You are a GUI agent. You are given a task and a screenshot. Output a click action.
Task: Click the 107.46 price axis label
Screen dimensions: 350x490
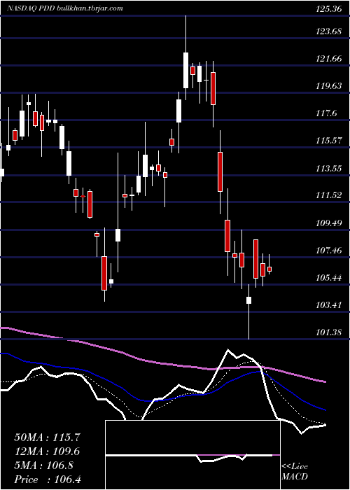(328, 251)
